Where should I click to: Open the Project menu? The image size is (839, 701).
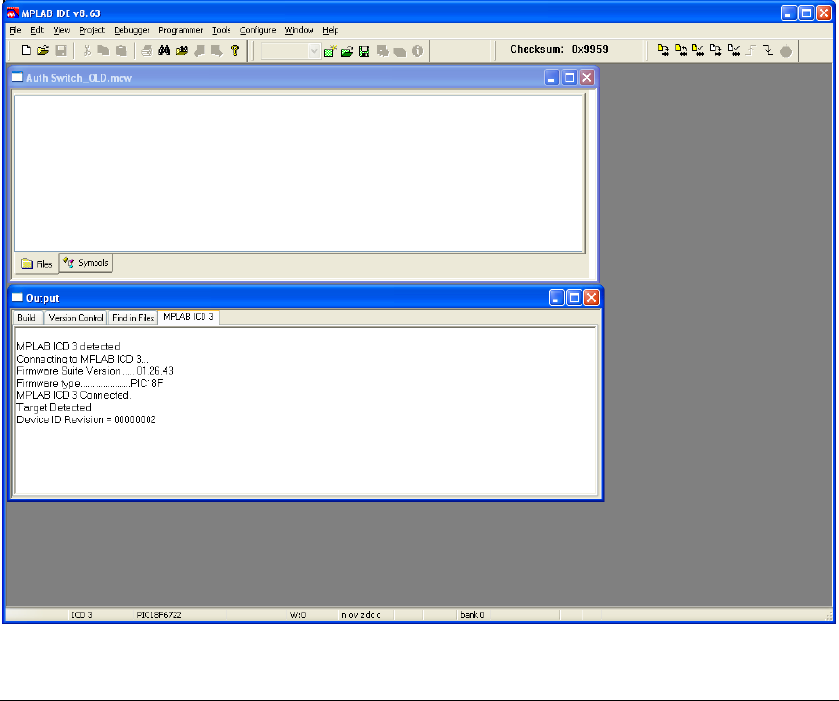pos(92,30)
